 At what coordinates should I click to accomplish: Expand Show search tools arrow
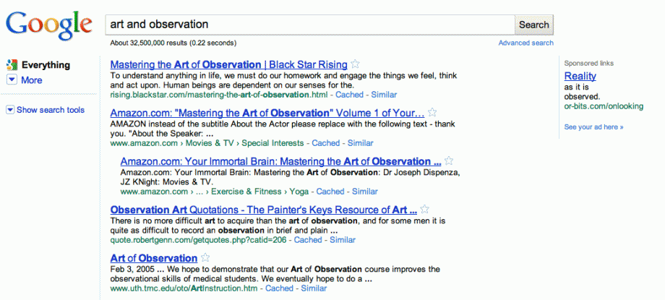tap(10, 111)
